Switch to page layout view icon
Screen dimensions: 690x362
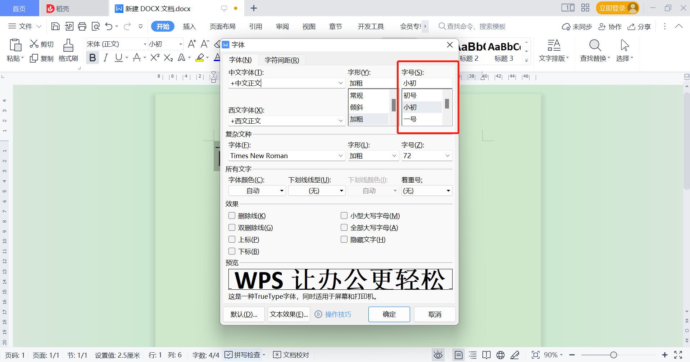tap(459, 355)
